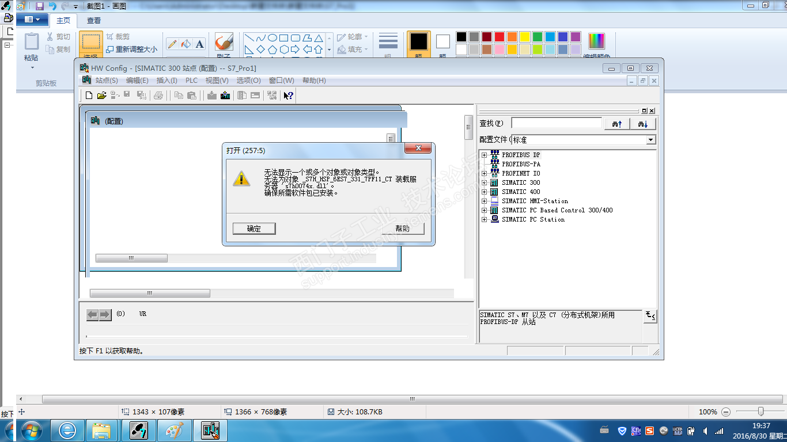787x442 pixels.
Task: Click the Download to module icon
Action: coord(212,96)
